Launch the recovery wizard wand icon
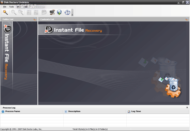This screenshot has height=131, width=190. (5, 12)
